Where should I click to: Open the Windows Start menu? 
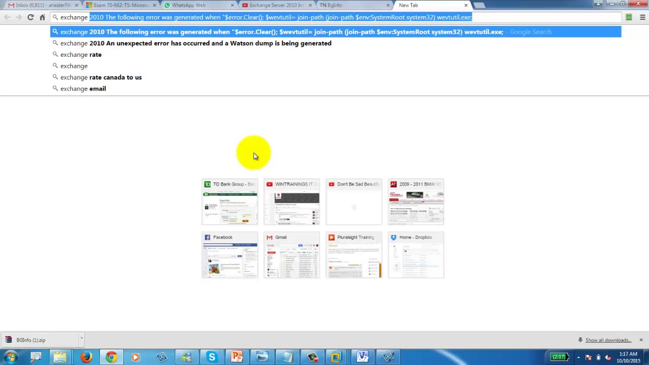pos(11,357)
